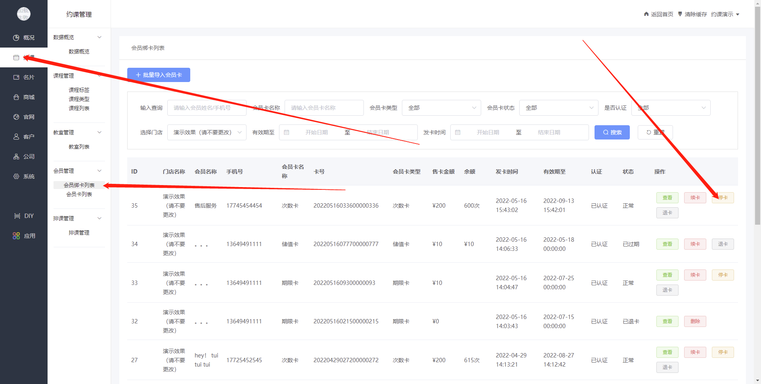Open the 概况 overview sidebar item
761x384 pixels.
24,38
